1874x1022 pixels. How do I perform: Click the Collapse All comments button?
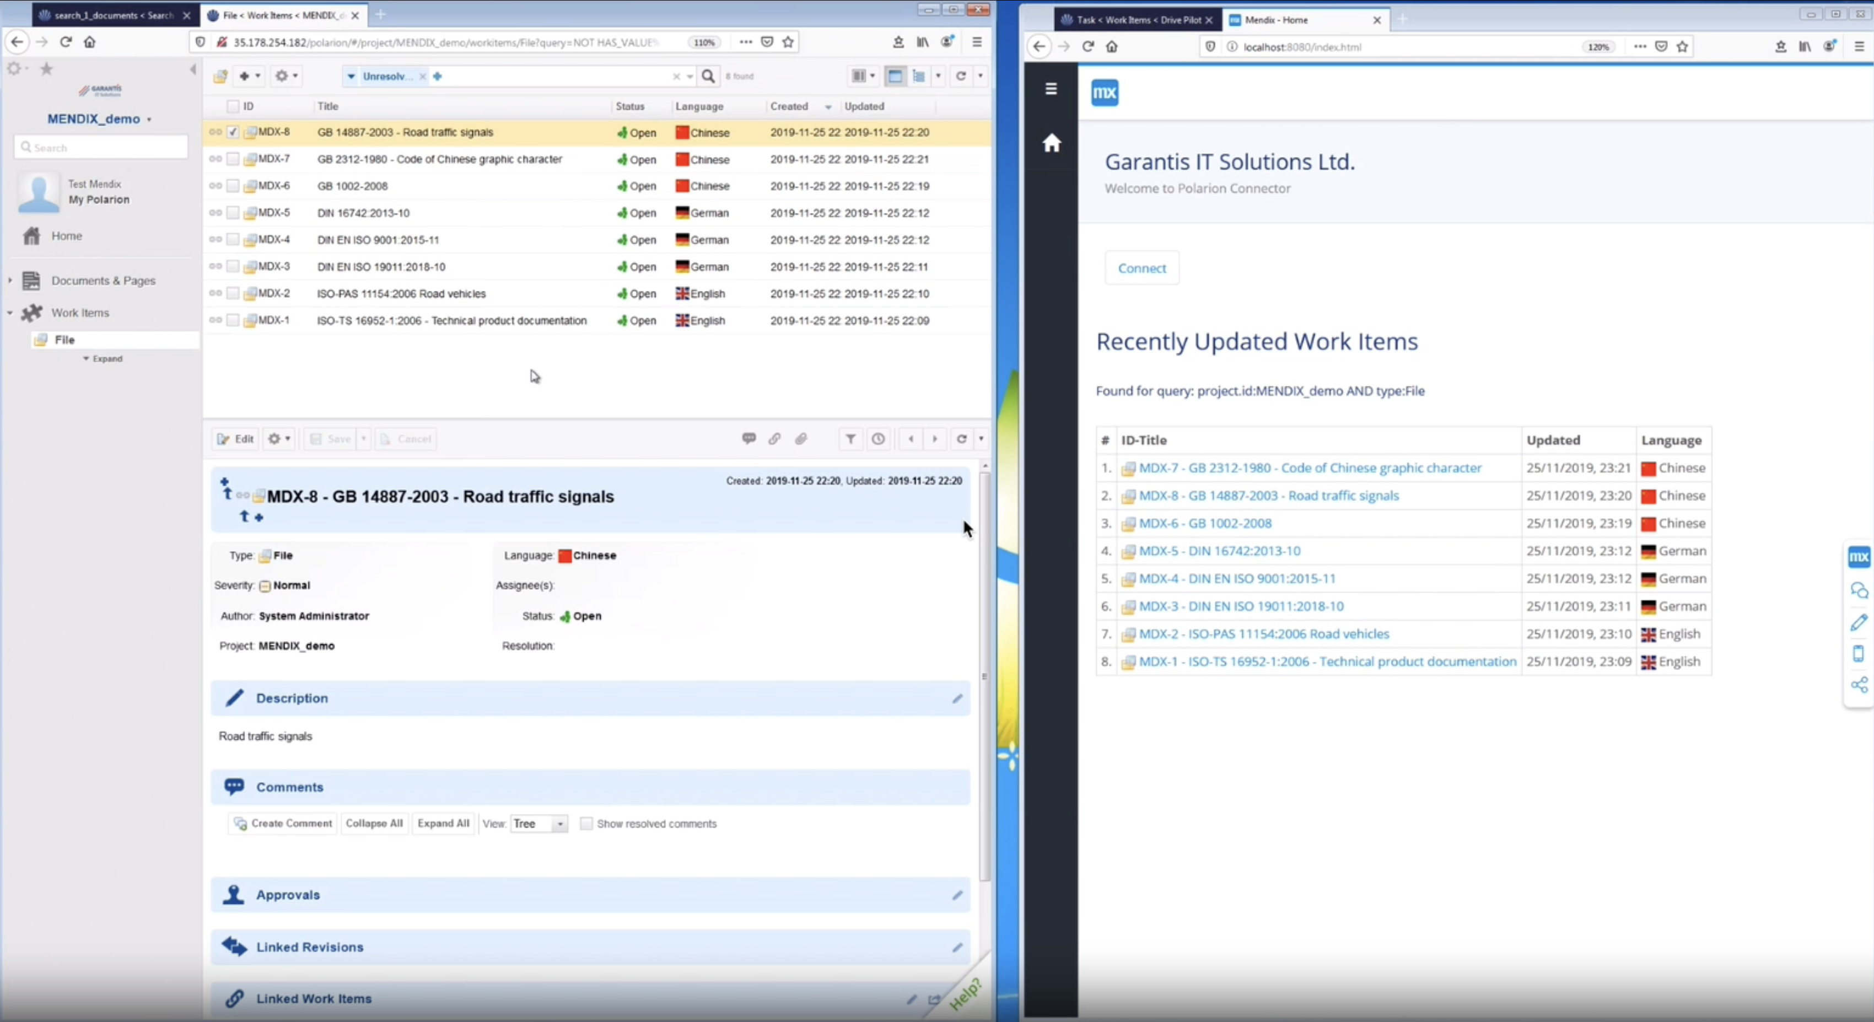pyautogui.click(x=374, y=824)
